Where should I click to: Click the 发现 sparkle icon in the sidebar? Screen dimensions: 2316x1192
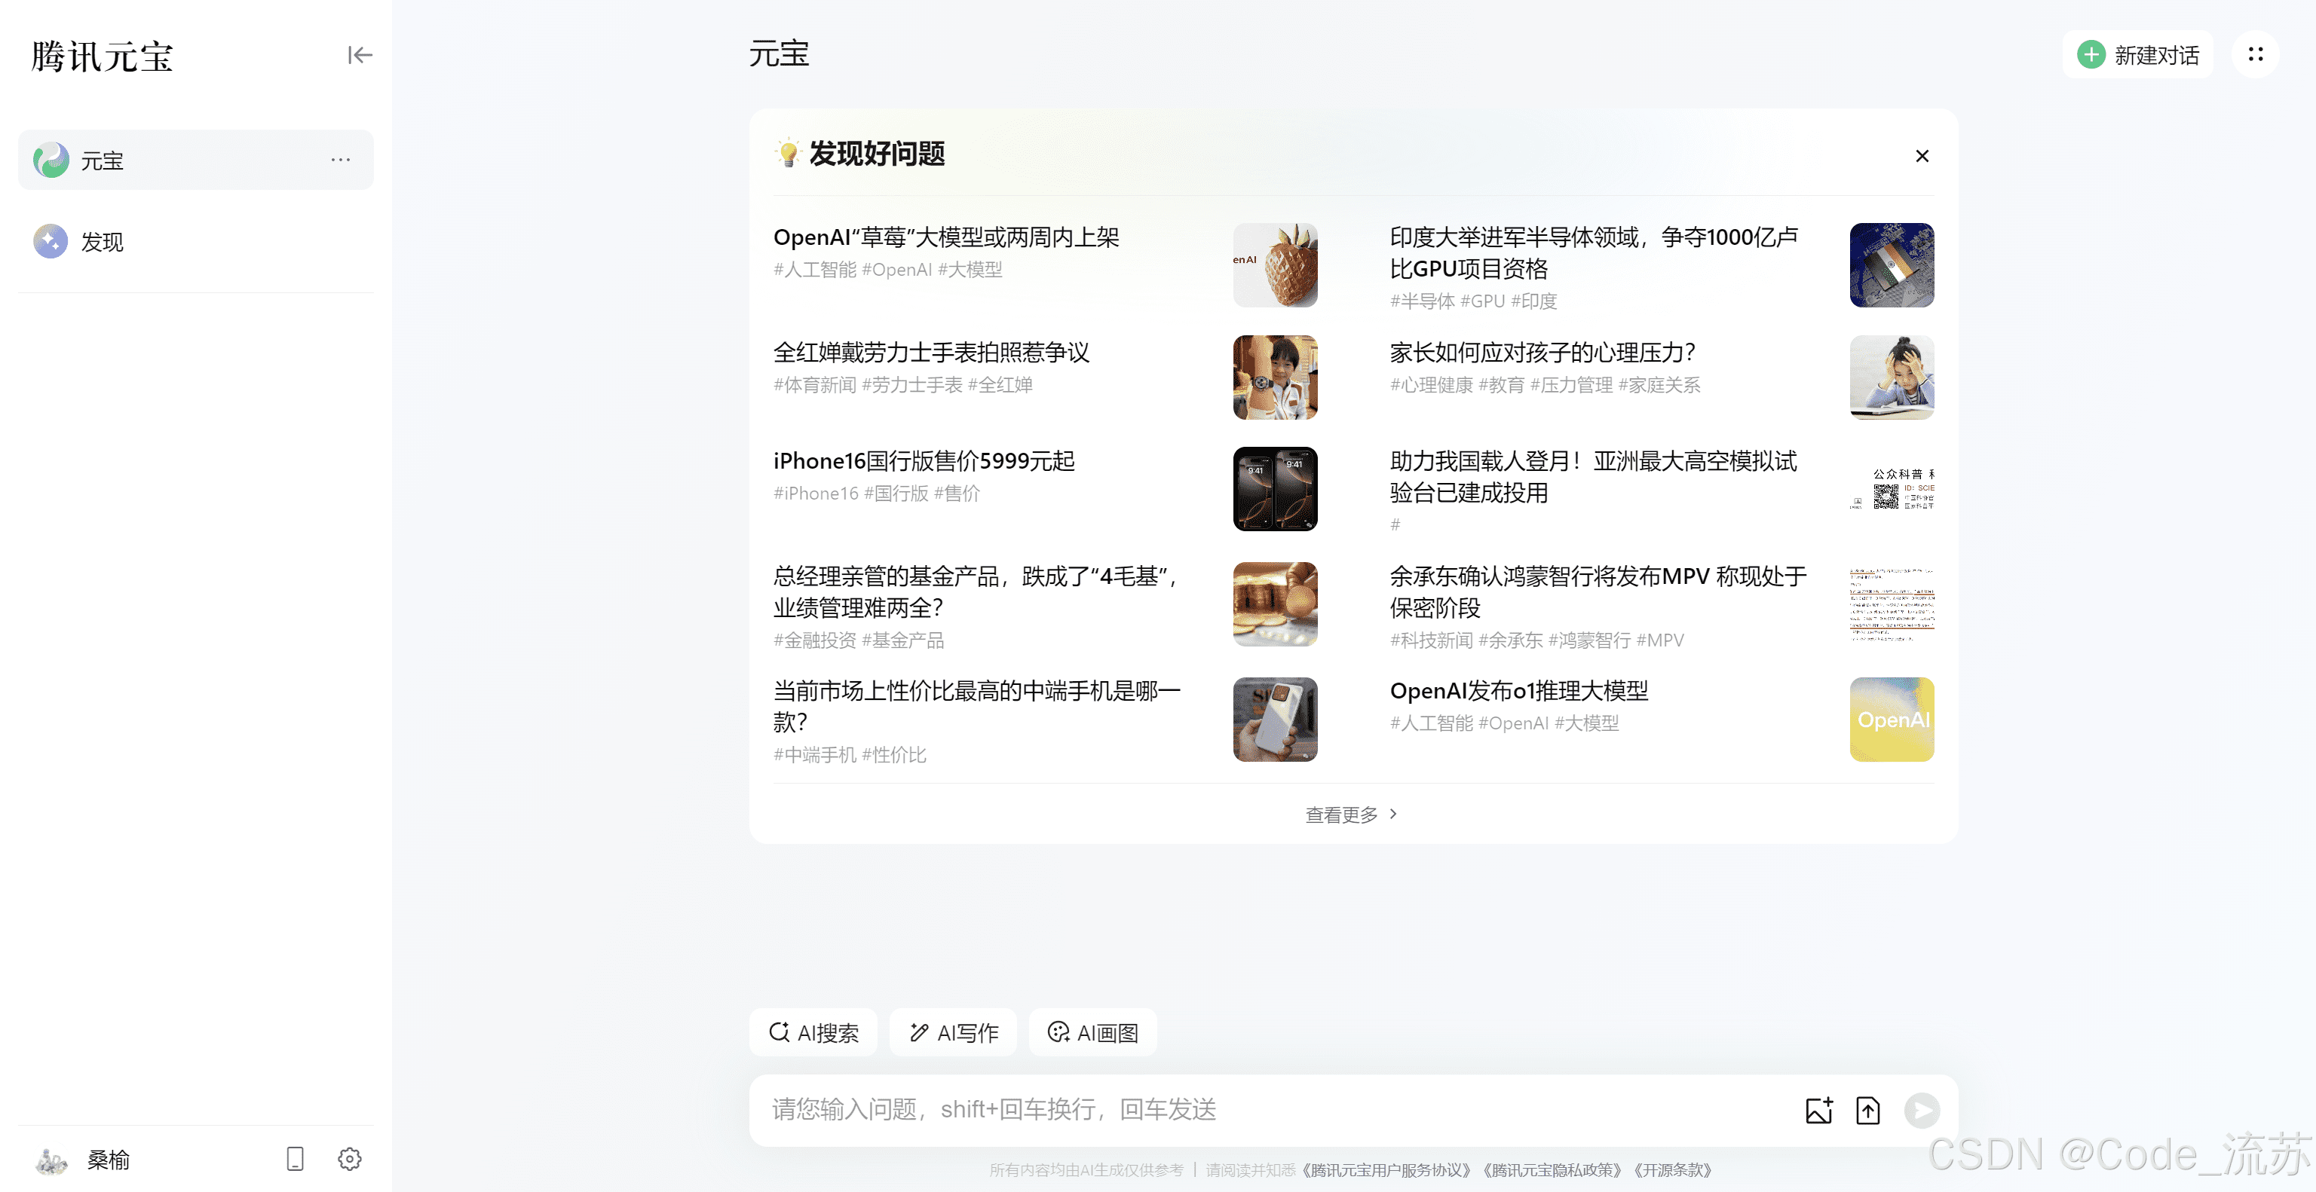point(51,240)
